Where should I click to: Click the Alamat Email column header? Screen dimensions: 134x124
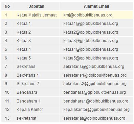pyautogui.click(x=96, y=6)
